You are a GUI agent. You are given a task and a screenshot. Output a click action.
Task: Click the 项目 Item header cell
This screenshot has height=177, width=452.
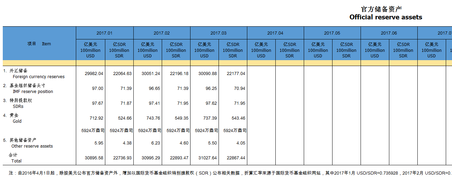(39, 44)
